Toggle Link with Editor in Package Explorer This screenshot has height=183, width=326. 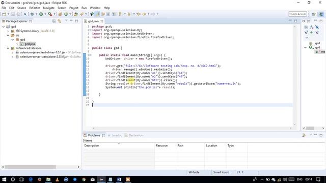point(60,21)
